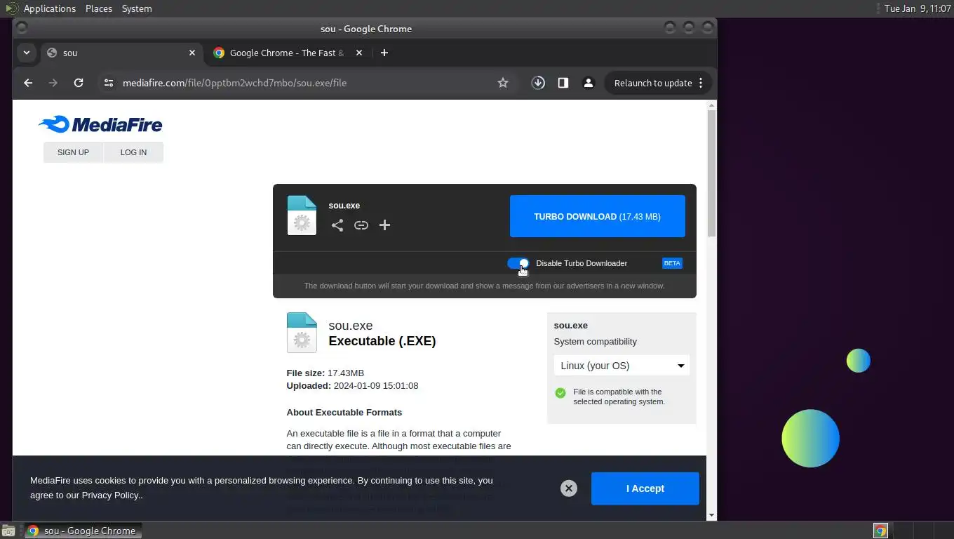The height and width of the screenshot is (539, 954).
Task: Switch to Google Chrome - The Fast tab
Action: point(288,53)
